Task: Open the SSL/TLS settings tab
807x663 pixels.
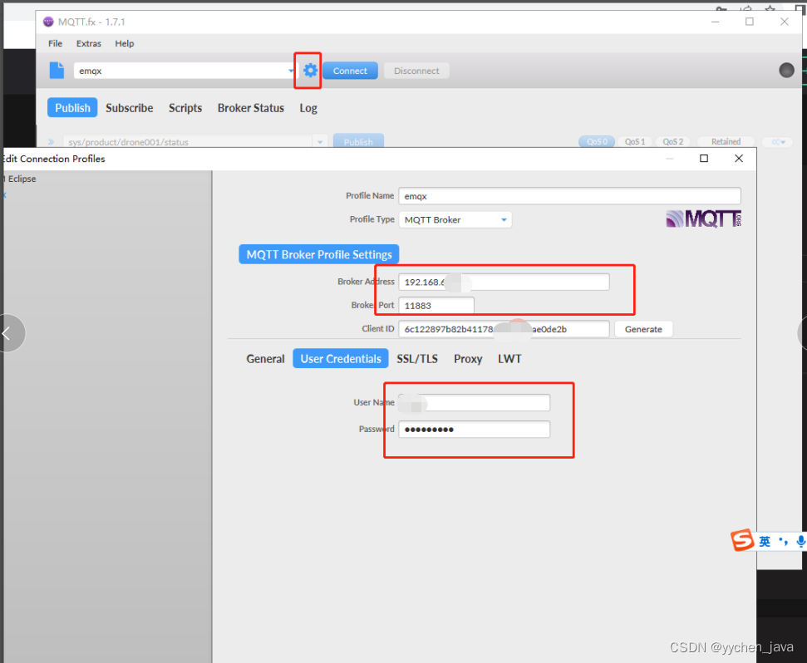Action: (x=417, y=359)
